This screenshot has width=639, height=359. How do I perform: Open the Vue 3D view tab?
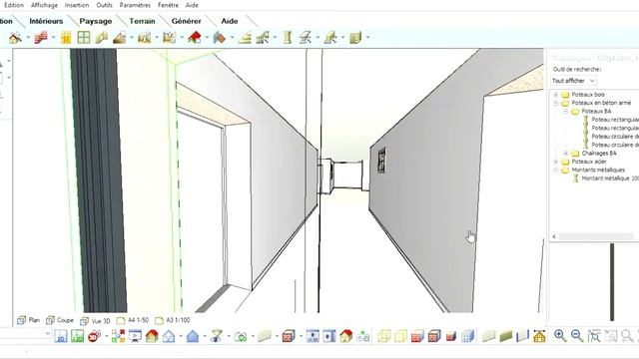pos(96,321)
